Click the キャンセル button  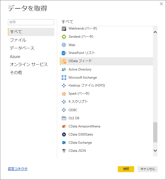147,169
